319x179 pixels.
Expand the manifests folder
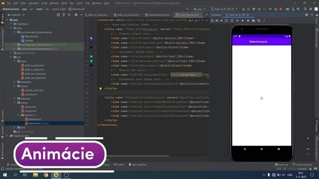(11, 24)
